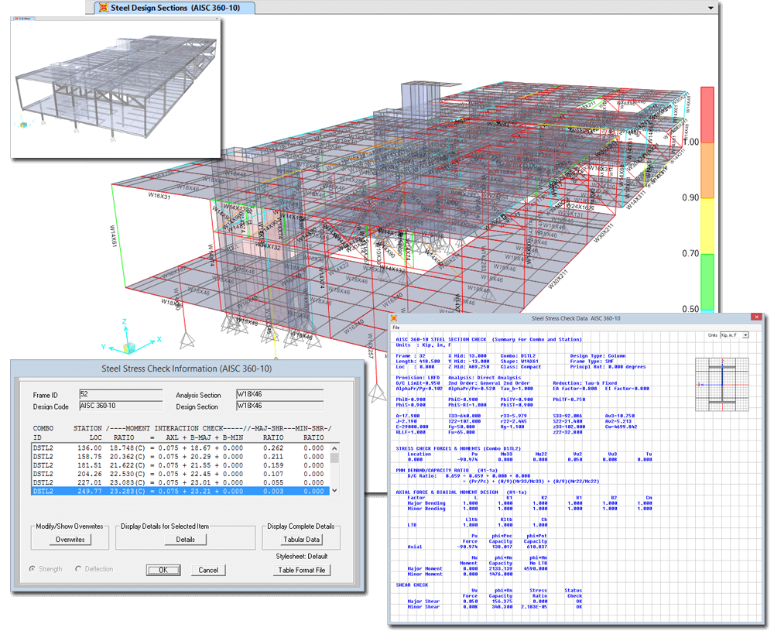The width and height of the screenshot is (774, 631).
Task: Click the XYZ axes triad in the main view
Action: click(129, 337)
